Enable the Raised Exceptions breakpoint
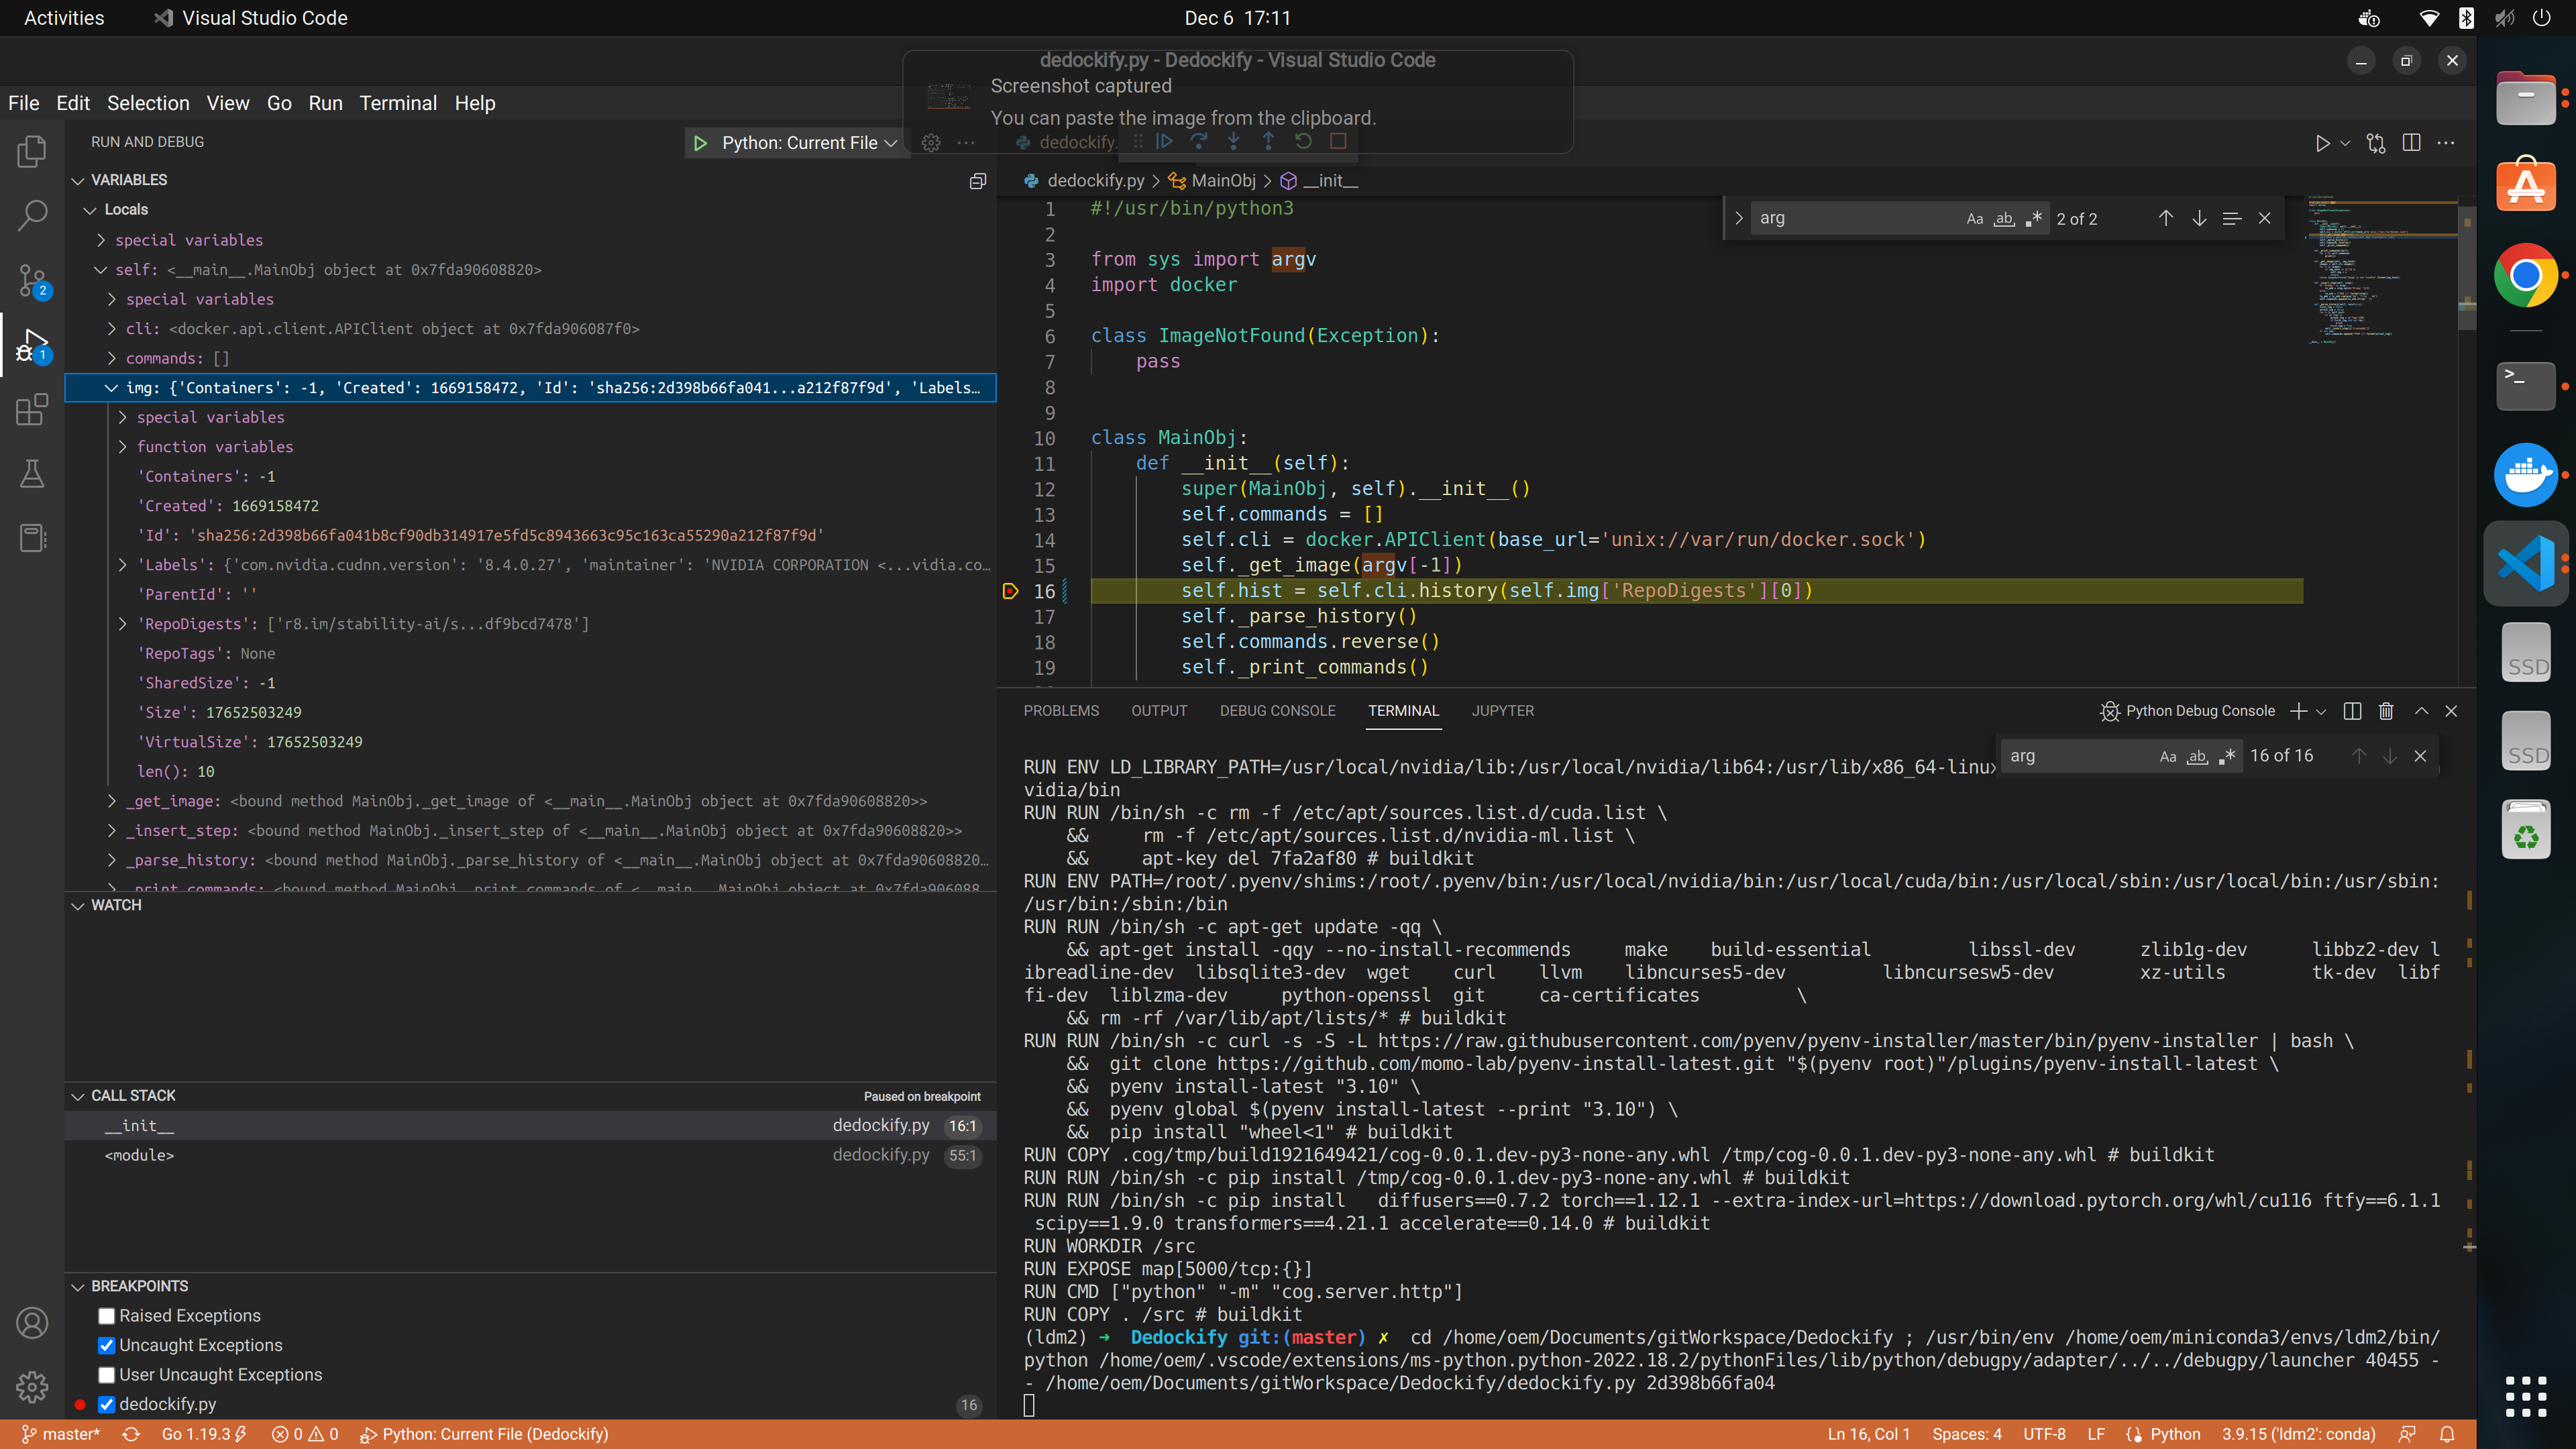2576x1449 pixels. tap(106, 1316)
